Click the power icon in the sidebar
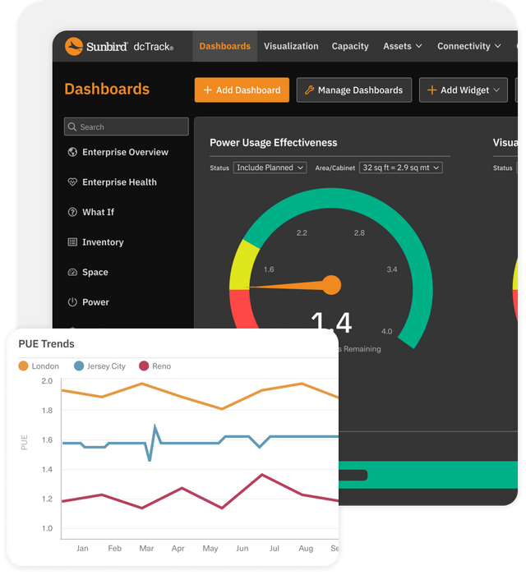The height and width of the screenshot is (575, 526). coord(72,302)
